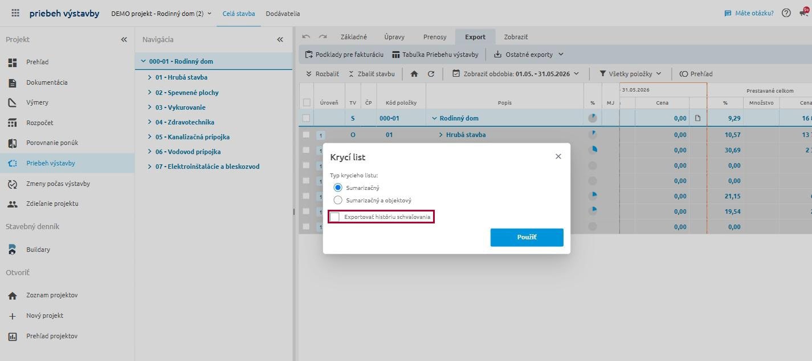
Task: Open the Zobraziť obdobia date dropdown
Action: [x=516, y=74]
